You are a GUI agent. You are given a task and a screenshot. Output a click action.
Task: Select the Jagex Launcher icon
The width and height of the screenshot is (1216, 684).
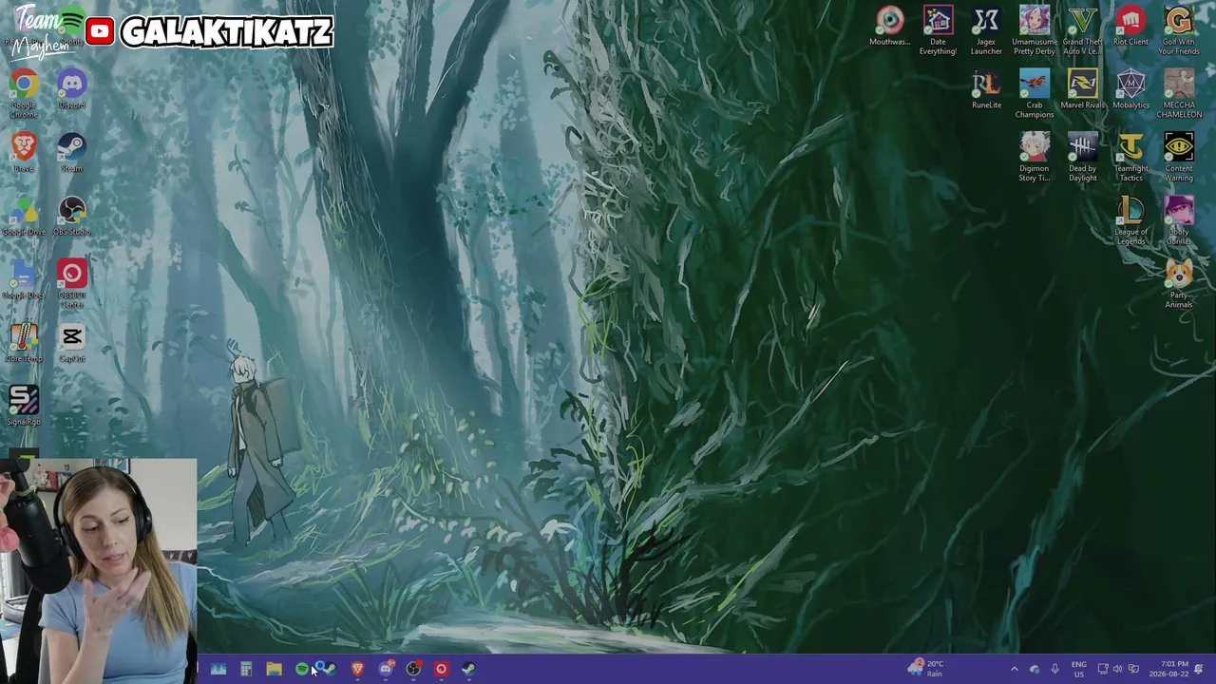[986, 31]
